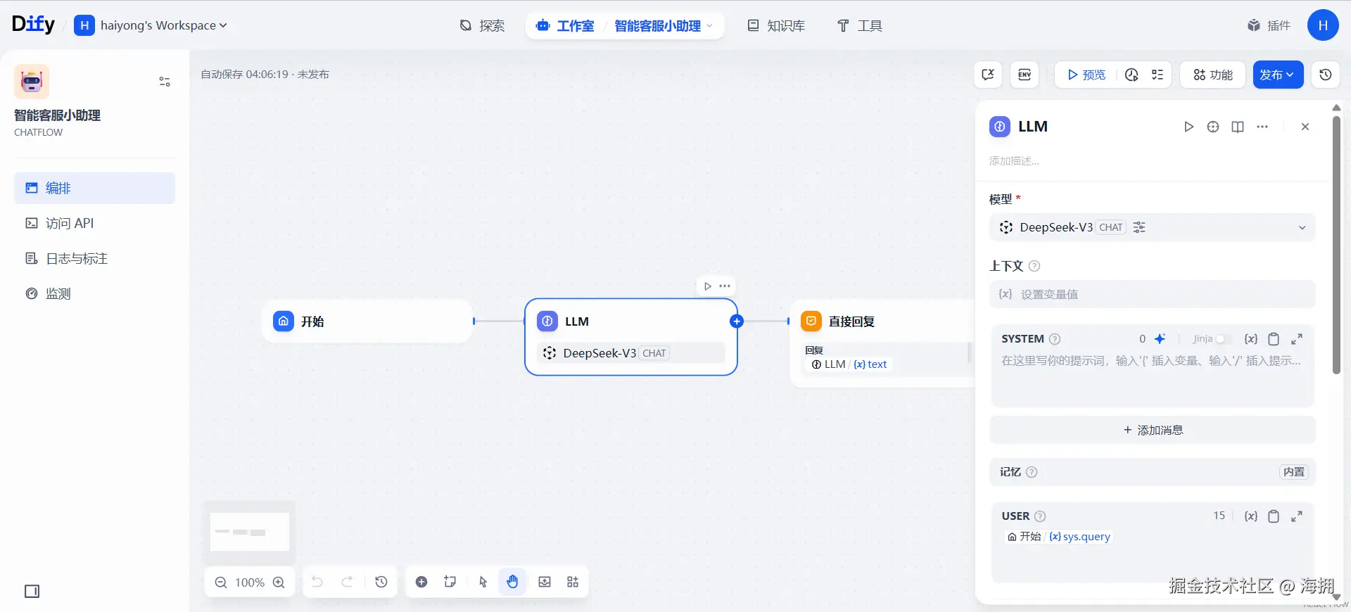Expand the USER message editor
This screenshot has width=1351, height=612.
(1297, 516)
